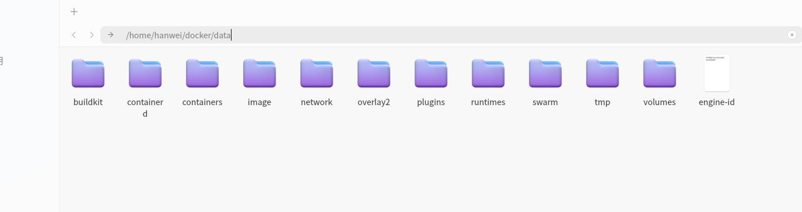Click the 'engine-id' file name label

(717, 102)
